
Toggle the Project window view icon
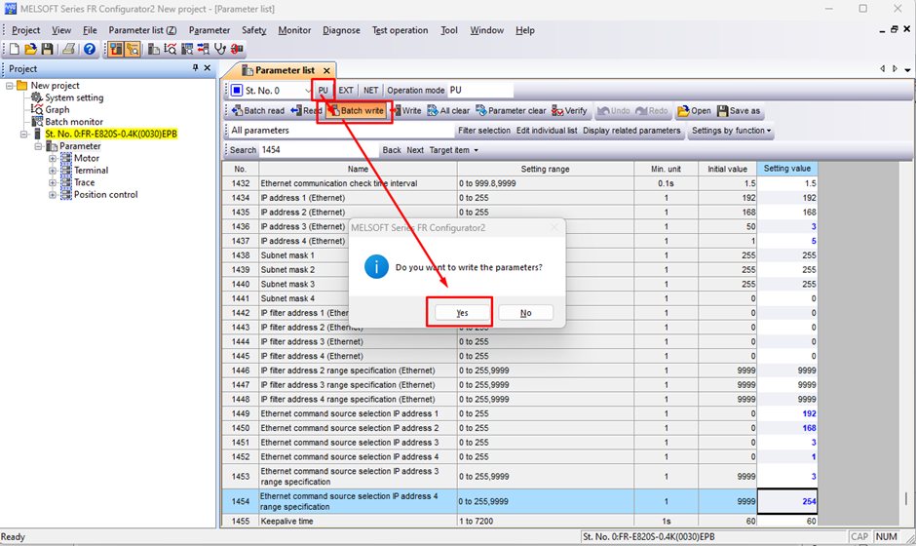(116, 49)
